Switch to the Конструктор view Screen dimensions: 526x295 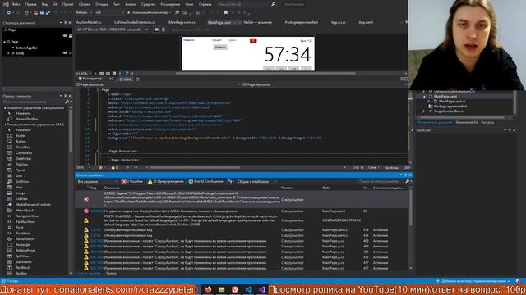[90, 79]
